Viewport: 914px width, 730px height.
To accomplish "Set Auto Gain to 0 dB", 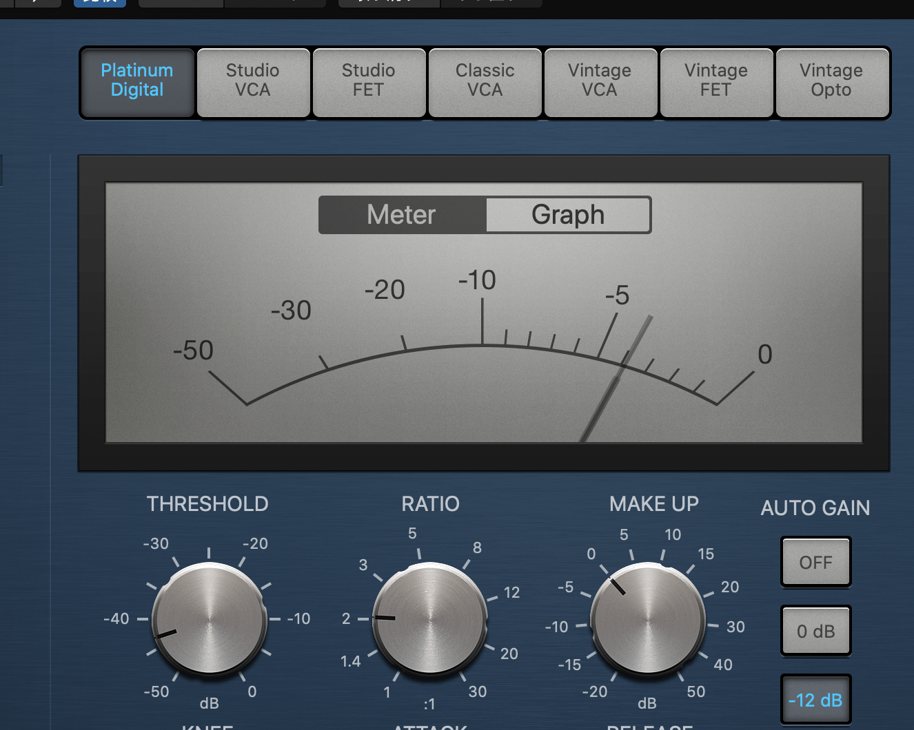I will coord(816,631).
